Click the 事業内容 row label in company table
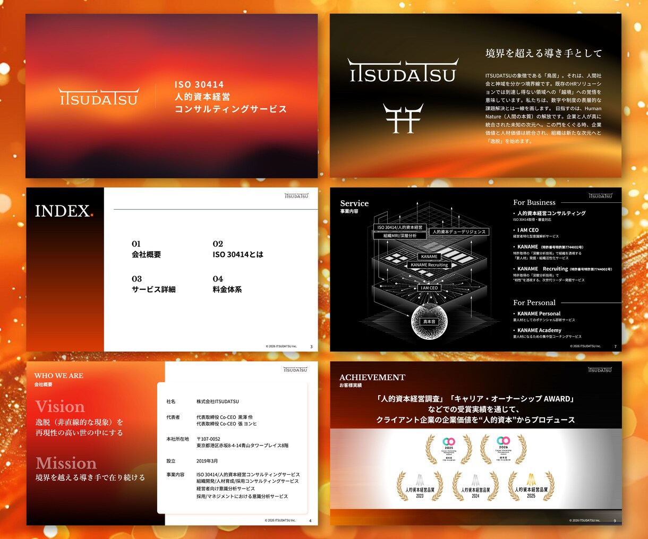The width and height of the screenshot is (648, 539). pos(175,475)
